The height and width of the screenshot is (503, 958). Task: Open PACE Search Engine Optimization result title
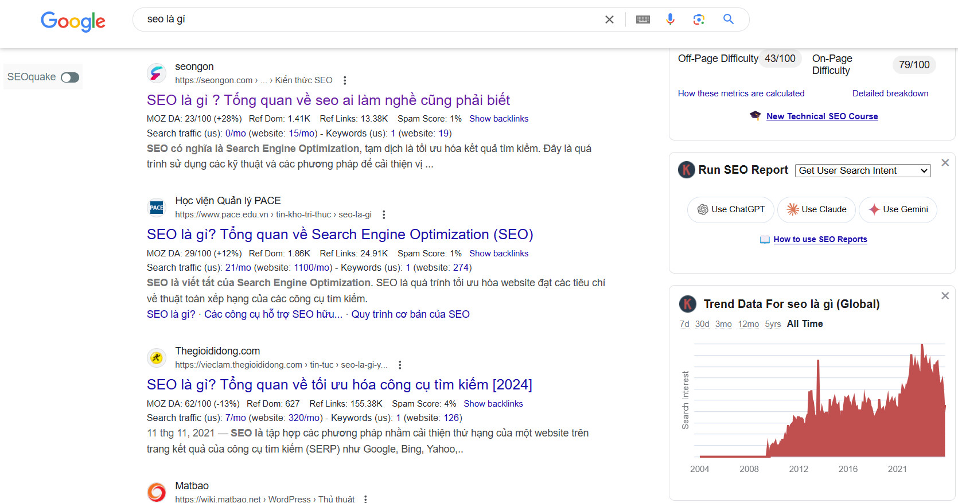[340, 235]
